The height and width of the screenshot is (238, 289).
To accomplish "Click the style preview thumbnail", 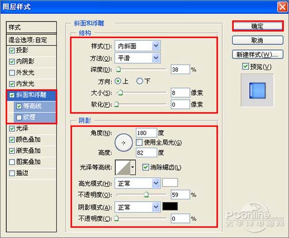I will pos(257,90).
